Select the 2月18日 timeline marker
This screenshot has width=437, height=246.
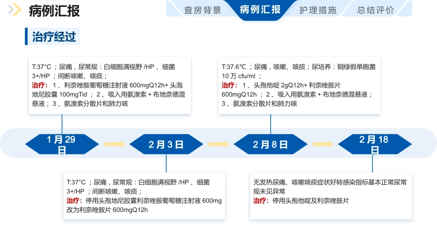coord(375,144)
